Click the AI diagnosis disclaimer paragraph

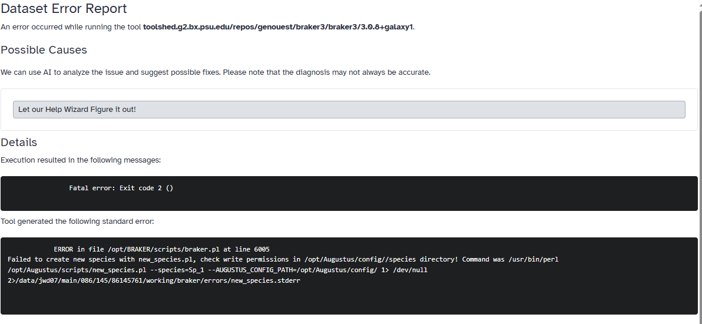(216, 72)
